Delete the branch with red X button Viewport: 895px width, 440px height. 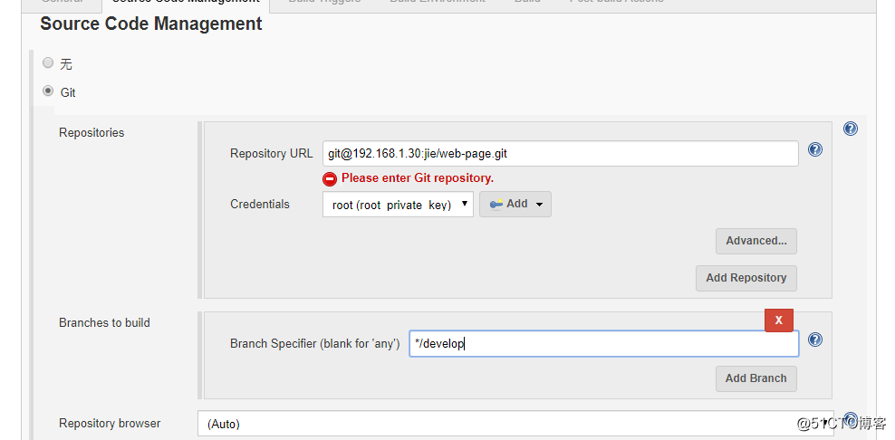point(779,320)
